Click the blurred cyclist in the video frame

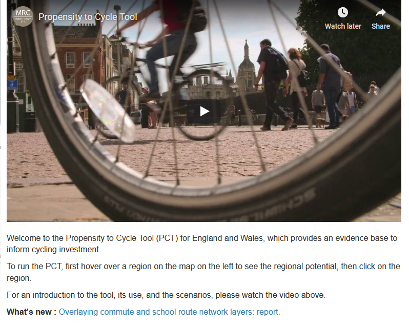(x=167, y=47)
